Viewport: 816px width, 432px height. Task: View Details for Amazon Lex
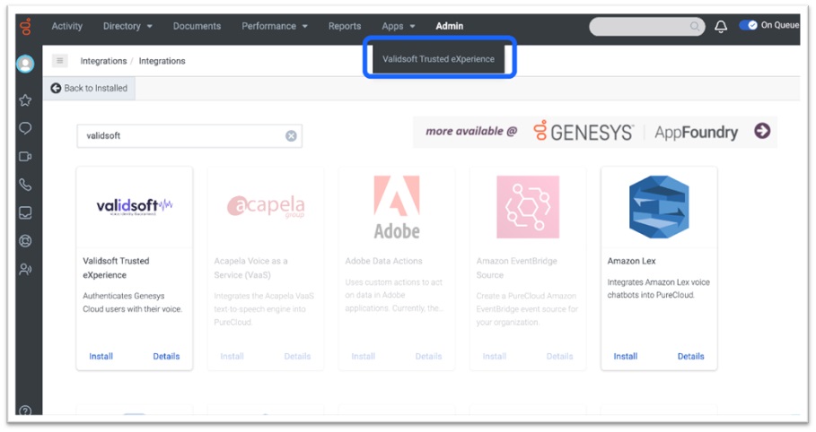[690, 356]
